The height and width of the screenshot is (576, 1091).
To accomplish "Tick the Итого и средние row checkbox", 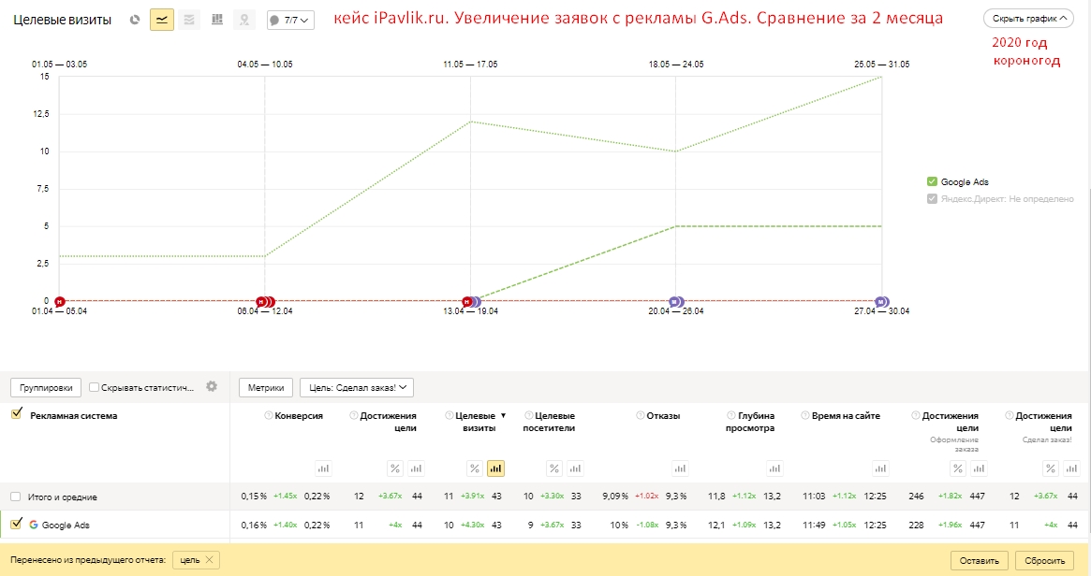I will coord(15,497).
